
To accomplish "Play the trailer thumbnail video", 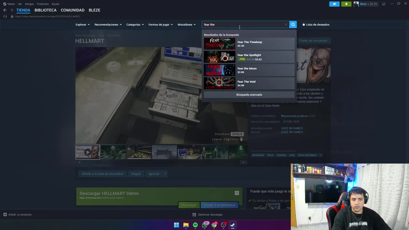I will click(x=88, y=152).
